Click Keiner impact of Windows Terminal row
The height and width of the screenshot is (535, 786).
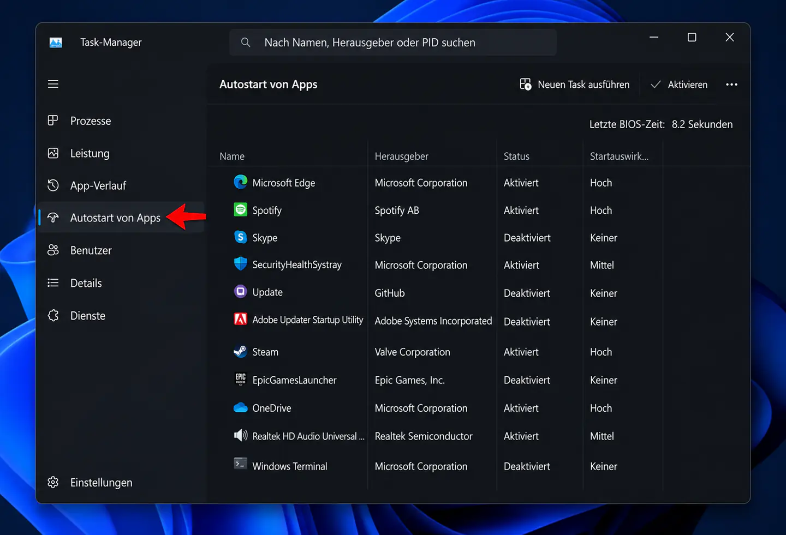[x=603, y=466]
